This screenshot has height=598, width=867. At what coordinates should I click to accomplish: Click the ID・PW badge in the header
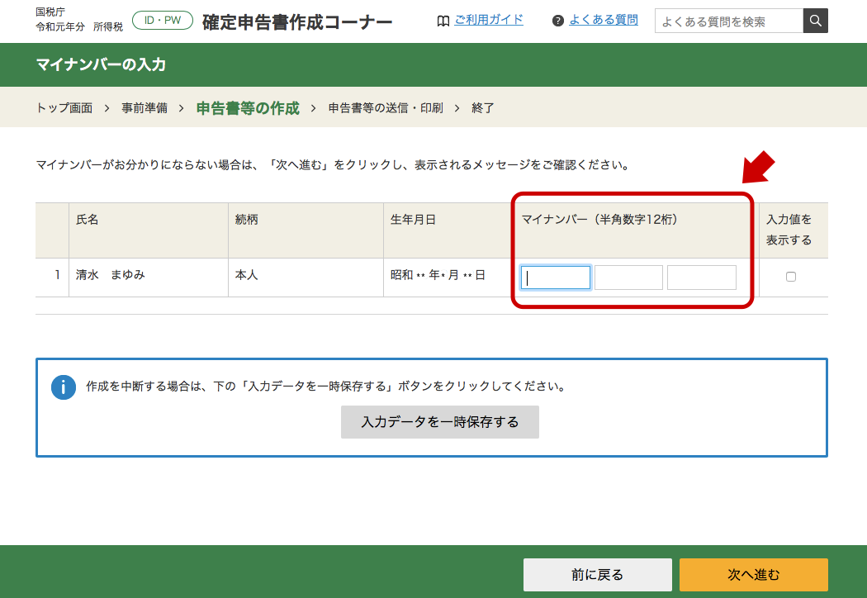pos(162,20)
